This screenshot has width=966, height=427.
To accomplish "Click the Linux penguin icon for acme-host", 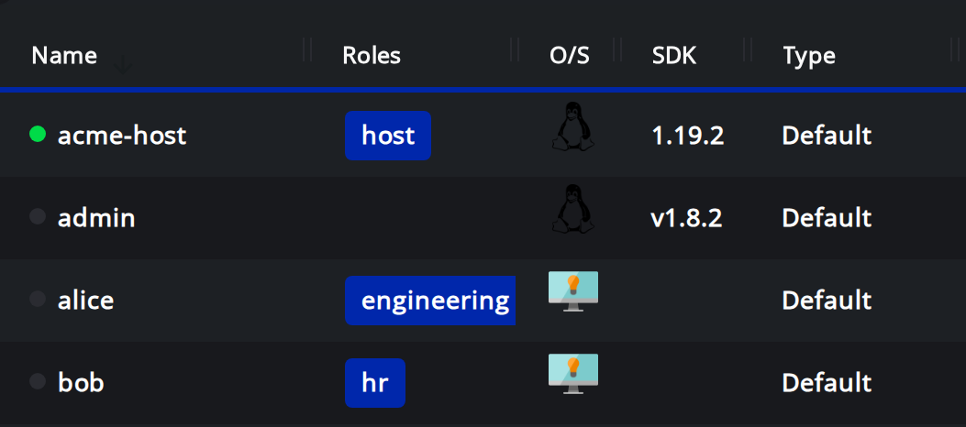I will [572, 126].
